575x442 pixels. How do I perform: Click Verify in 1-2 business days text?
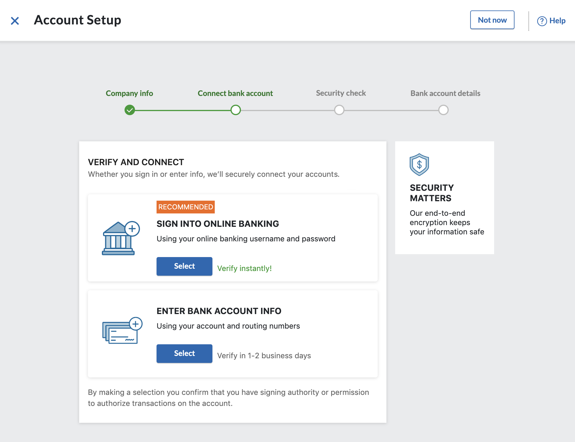pyautogui.click(x=264, y=356)
